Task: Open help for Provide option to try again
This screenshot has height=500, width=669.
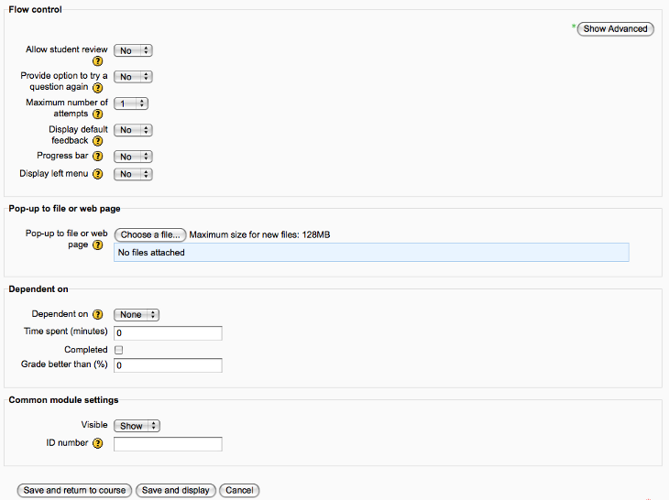Action: tap(98, 88)
